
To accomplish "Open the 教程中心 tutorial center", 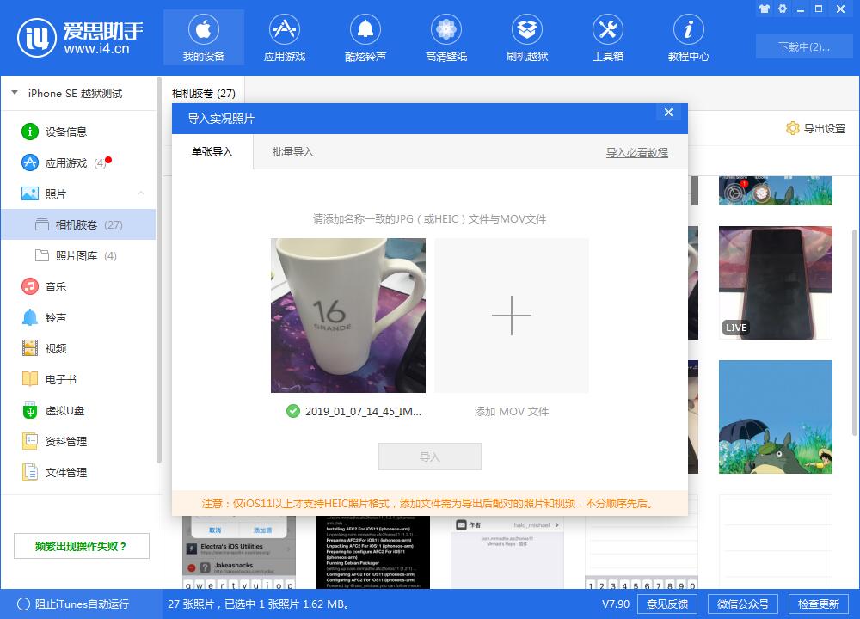I will 688,36.
